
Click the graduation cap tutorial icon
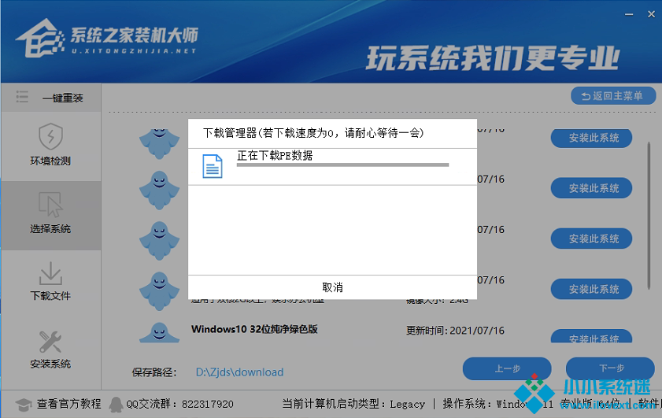tap(24, 405)
